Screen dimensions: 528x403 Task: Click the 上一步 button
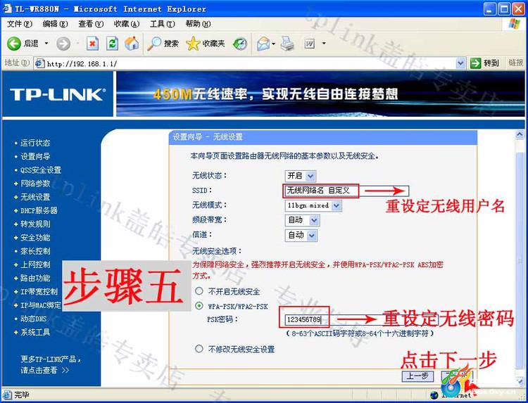[417, 376]
